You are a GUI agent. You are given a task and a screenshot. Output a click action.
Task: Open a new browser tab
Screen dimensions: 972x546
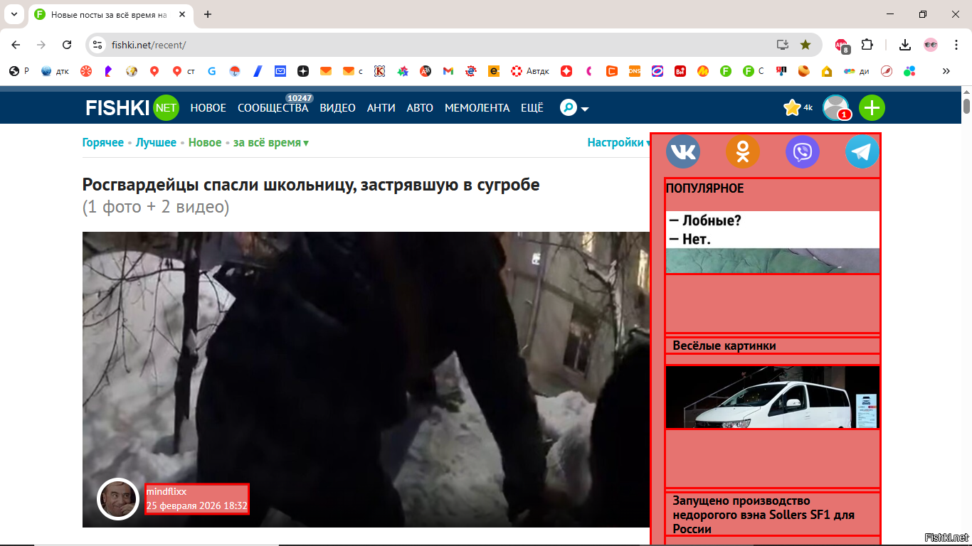pyautogui.click(x=208, y=14)
